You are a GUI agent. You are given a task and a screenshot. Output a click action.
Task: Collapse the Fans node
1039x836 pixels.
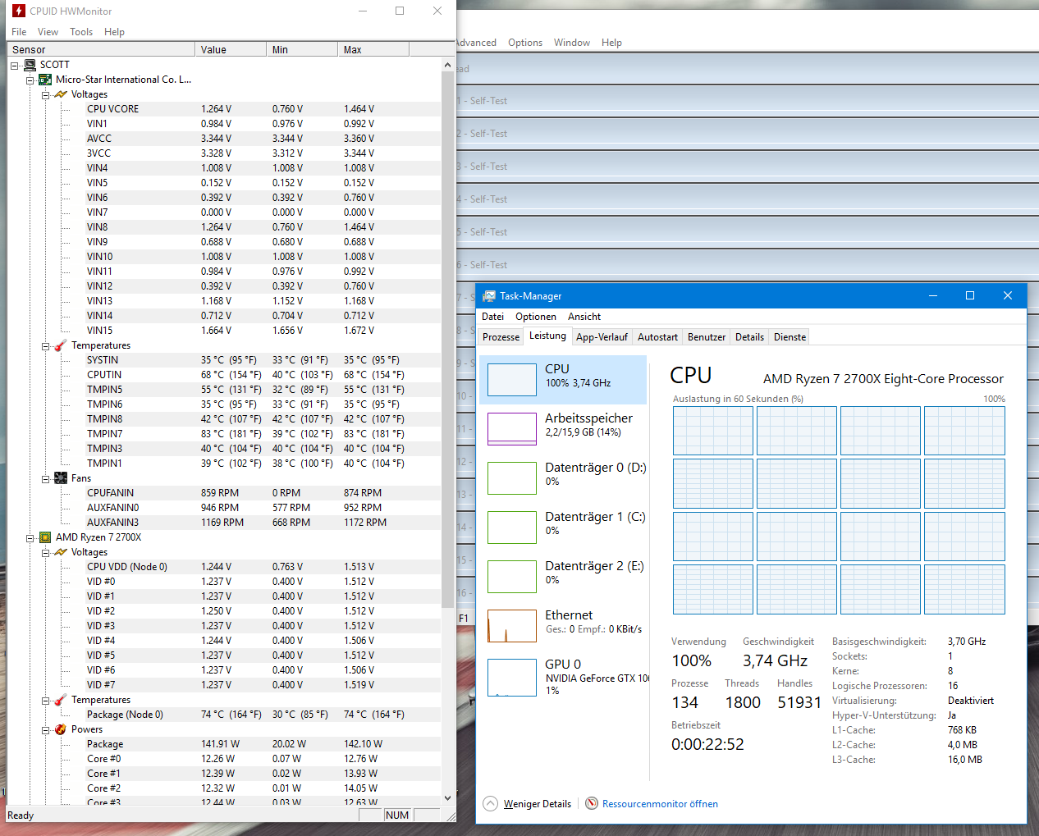(46, 478)
